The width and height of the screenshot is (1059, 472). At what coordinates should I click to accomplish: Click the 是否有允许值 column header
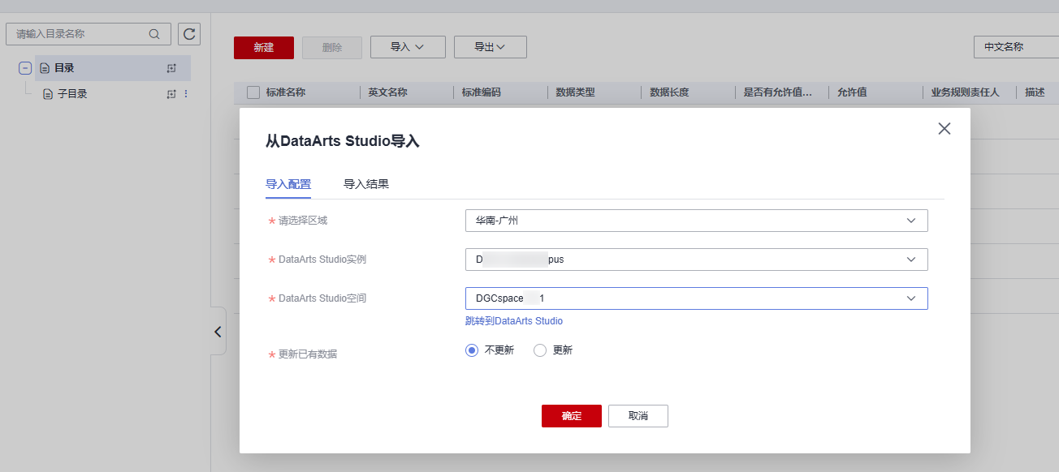pos(778,92)
